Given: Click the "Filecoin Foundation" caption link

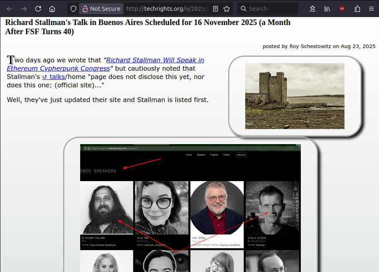Looking at the screenshot, I should (230, 245).
